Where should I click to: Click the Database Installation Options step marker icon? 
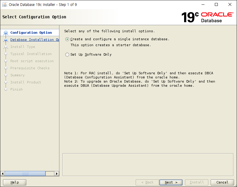click(6, 40)
